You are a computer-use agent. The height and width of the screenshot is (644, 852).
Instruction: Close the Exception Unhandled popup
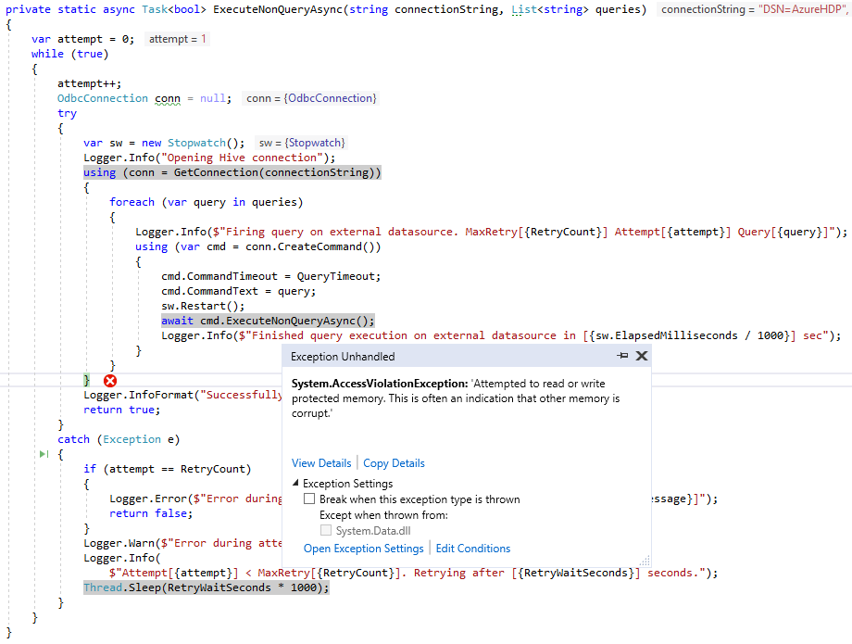tap(642, 356)
